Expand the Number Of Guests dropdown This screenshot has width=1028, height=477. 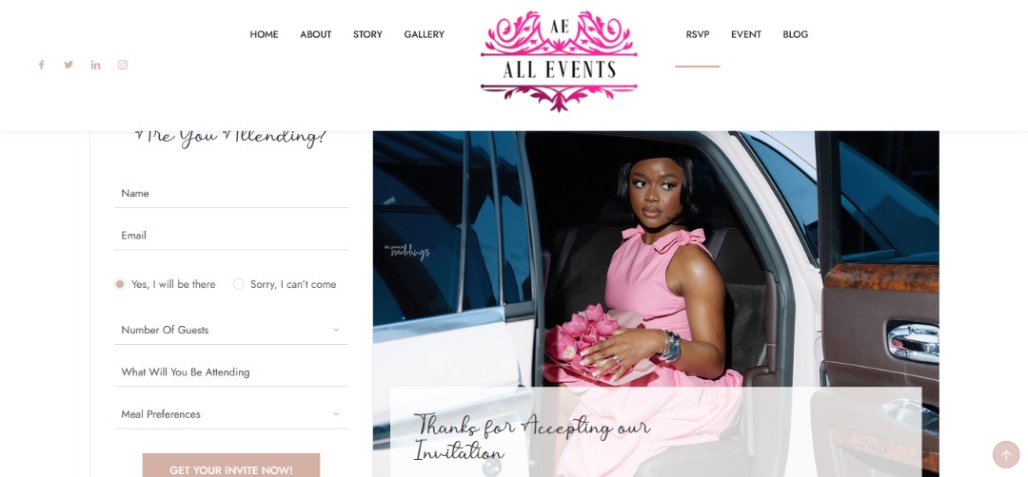click(x=230, y=330)
